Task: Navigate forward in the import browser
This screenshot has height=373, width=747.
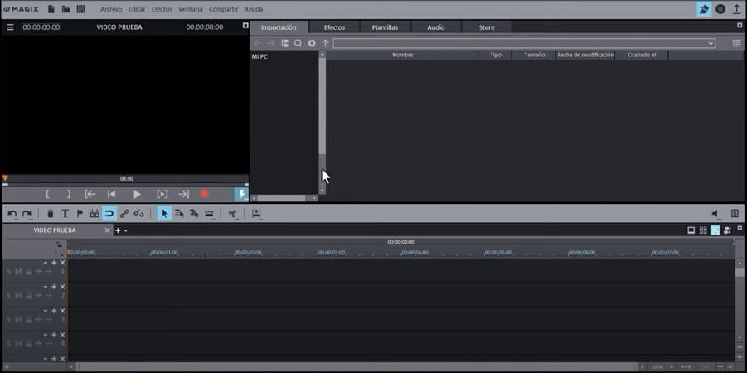Action: (x=270, y=43)
